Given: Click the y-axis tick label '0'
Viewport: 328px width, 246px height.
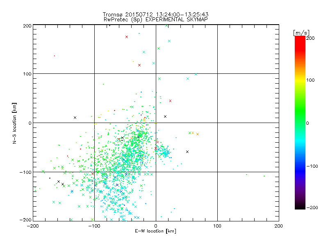Looking at the screenshot, I should tap(30, 123).
